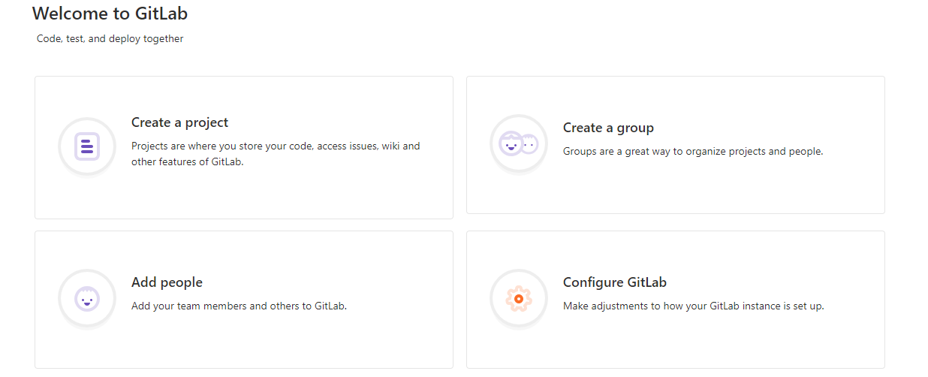
Task: Open the Create a group heading
Action: 608,128
